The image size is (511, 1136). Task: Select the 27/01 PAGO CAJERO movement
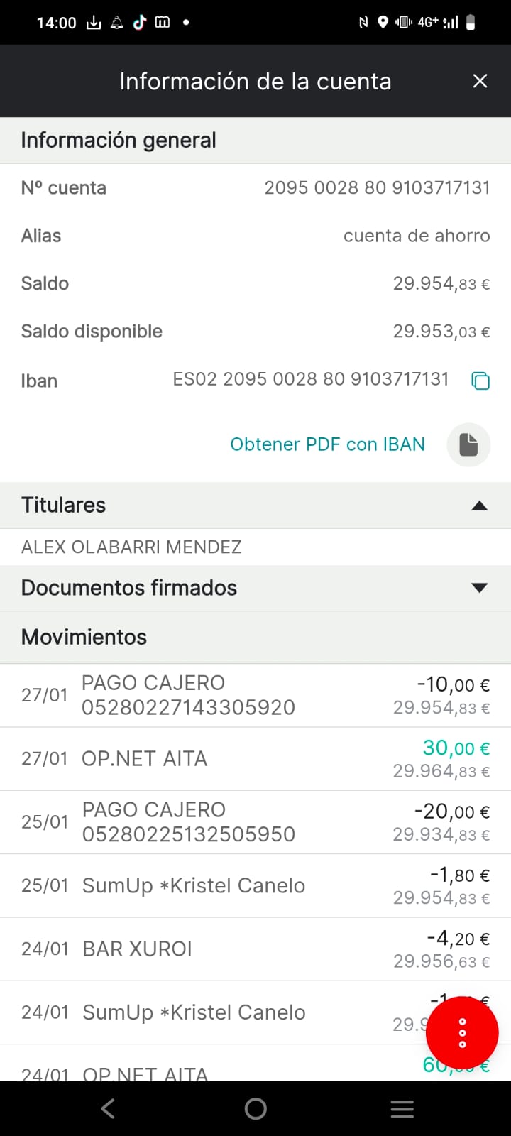coord(255,695)
